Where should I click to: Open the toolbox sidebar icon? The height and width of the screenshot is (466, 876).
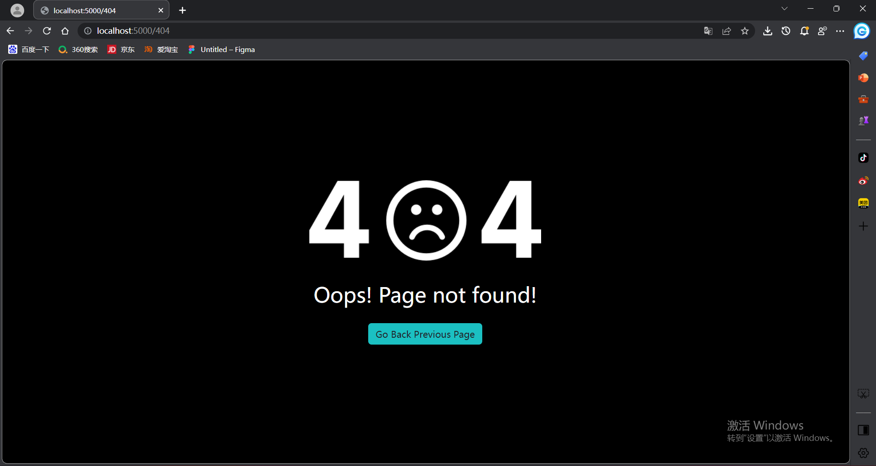pos(863,99)
